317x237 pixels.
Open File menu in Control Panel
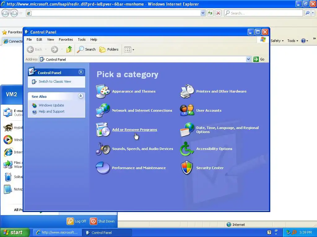click(29, 39)
